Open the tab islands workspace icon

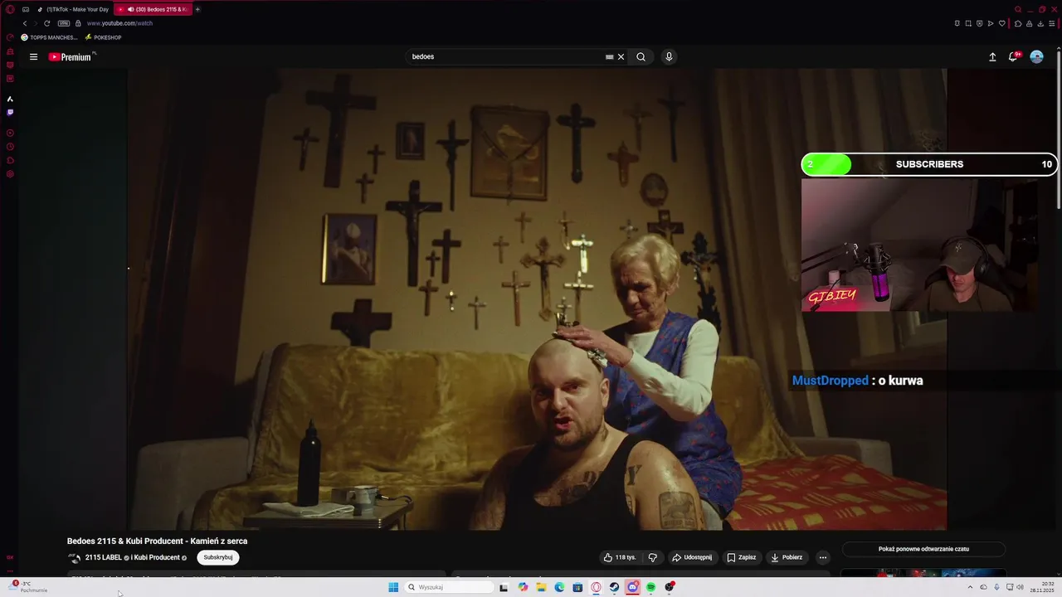click(26, 9)
